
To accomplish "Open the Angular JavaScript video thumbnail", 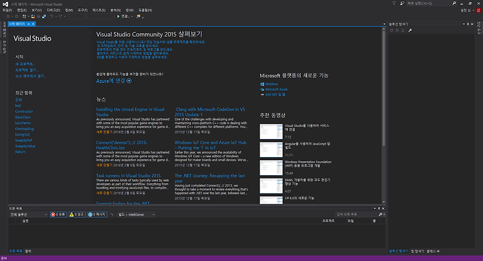I will pyautogui.click(x=271, y=150).
